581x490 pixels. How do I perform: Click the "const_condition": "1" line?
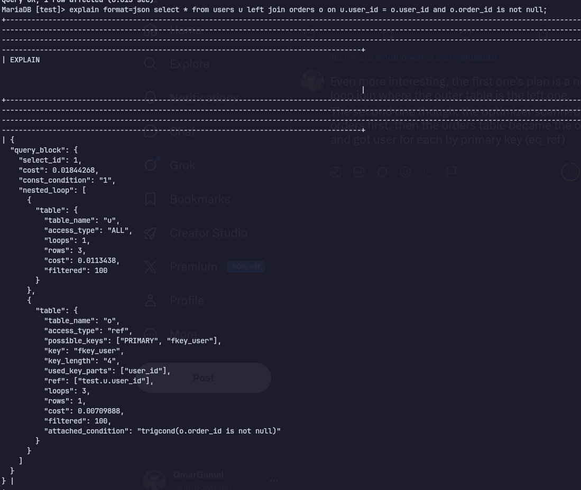[67, 180]
